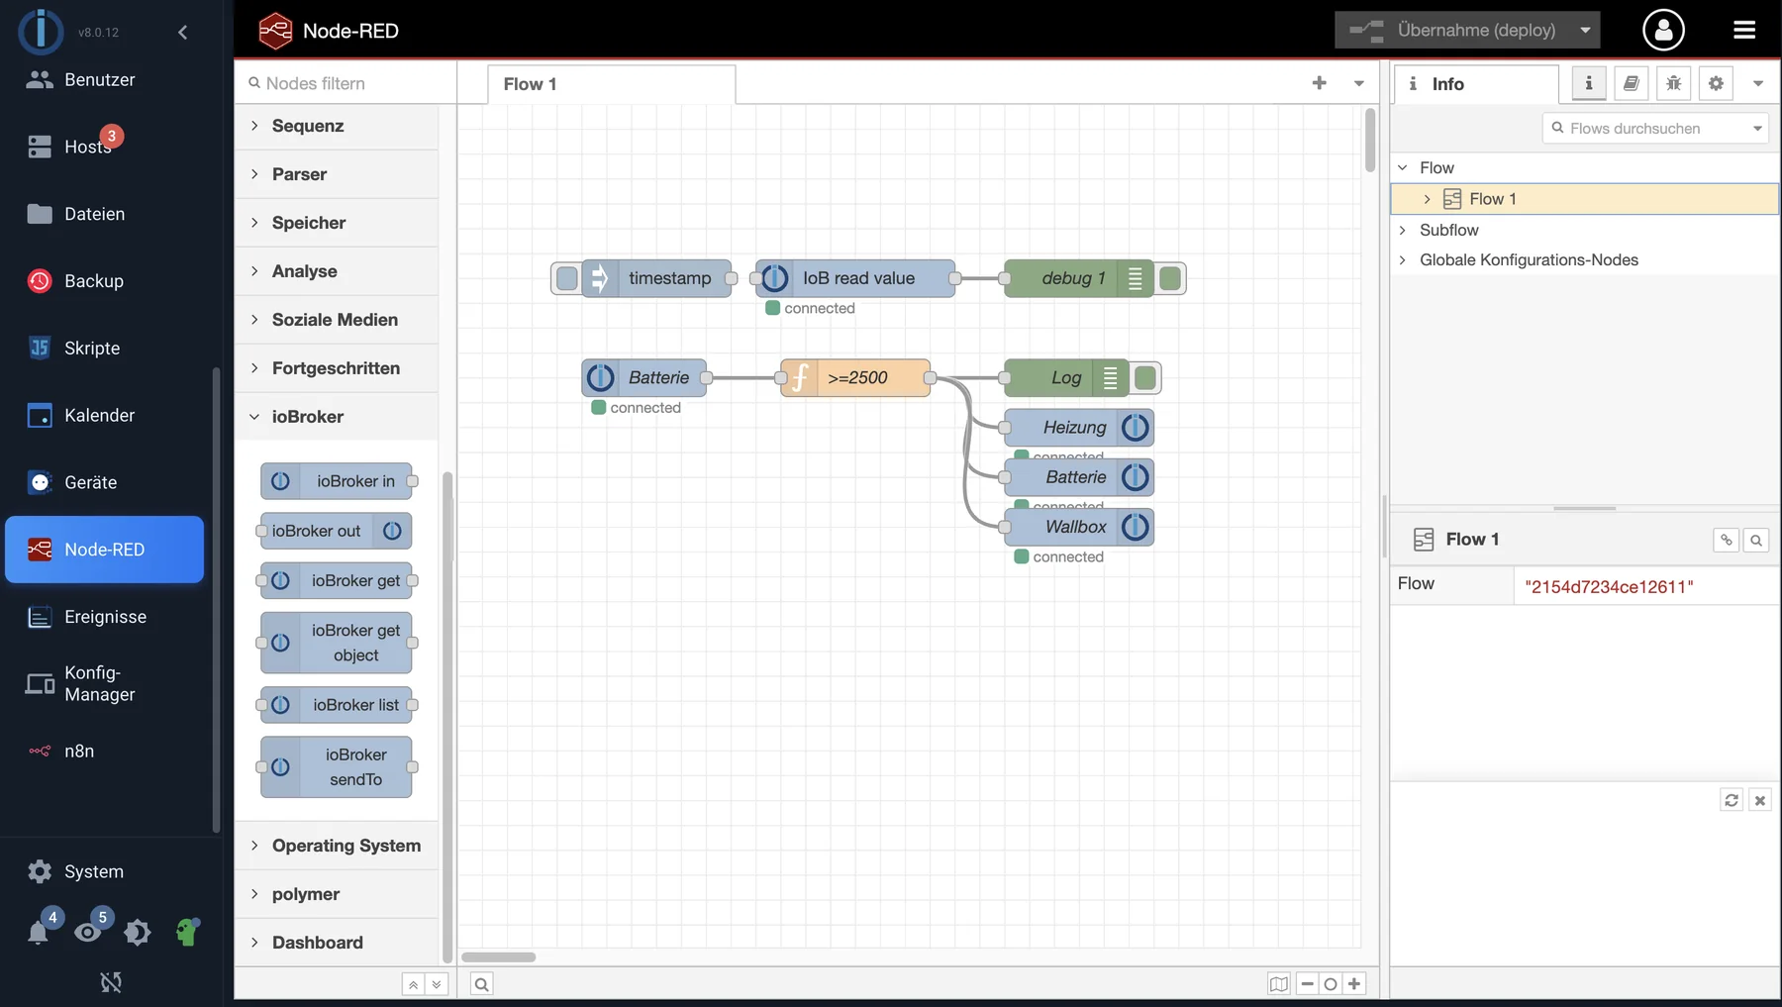
Task: Expand Analyse palette category
Action: point(337,271)
